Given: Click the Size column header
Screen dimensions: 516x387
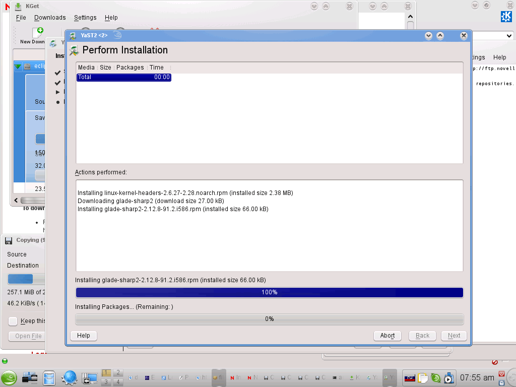Looking at the screenshot, I should coord(105,68).
